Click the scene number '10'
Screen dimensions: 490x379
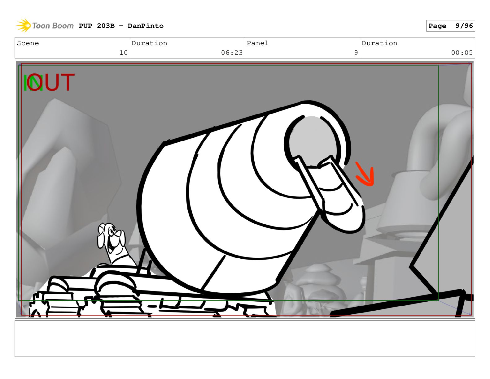123,53
